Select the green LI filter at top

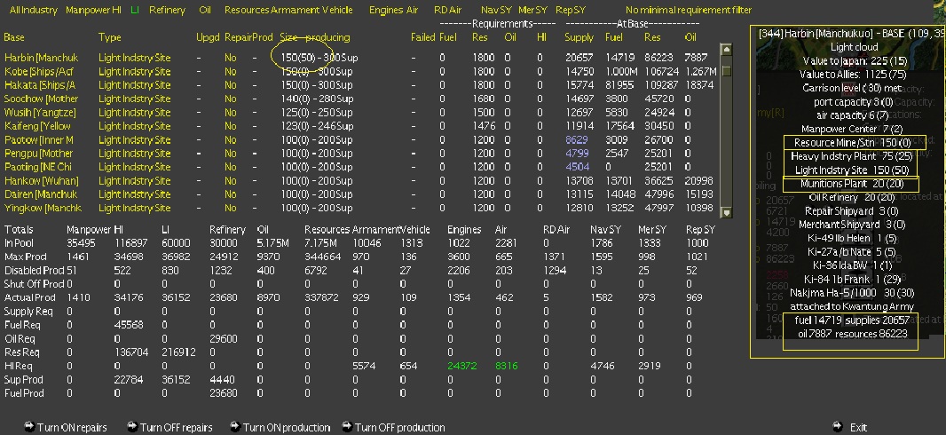point(135,11)
